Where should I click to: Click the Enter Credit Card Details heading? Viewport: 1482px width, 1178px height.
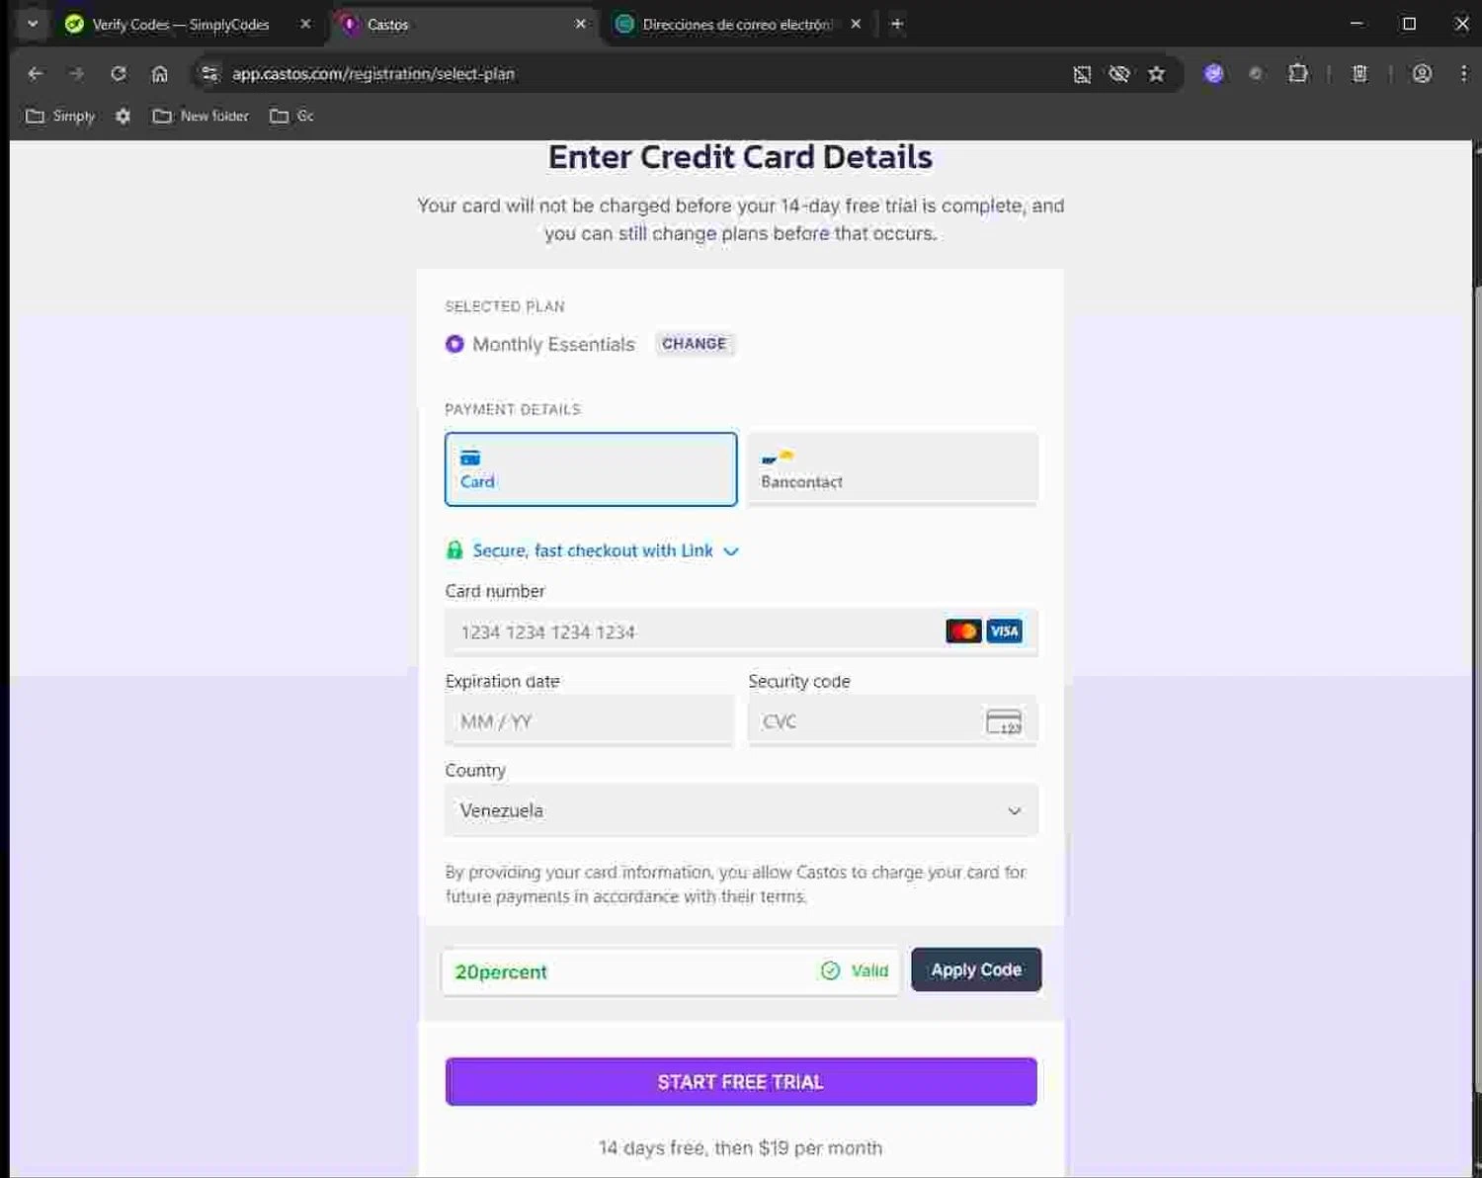740,157
